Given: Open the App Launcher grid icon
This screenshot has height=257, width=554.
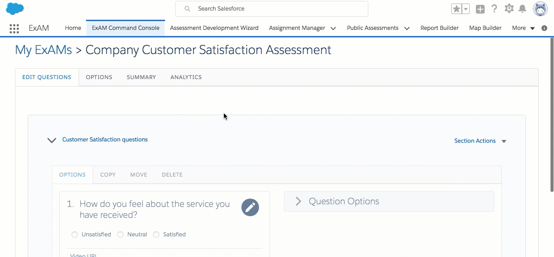Looking at the screenshot, I should coord(14,29).
